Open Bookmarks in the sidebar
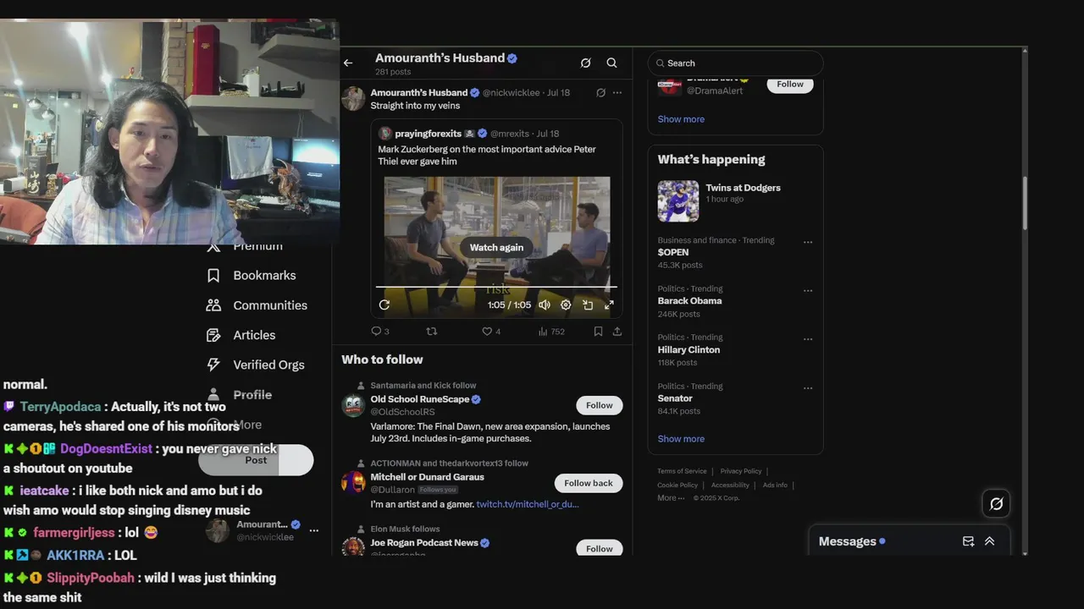The height and width of the screenshot is (609, 1084). tap(252, 276)
